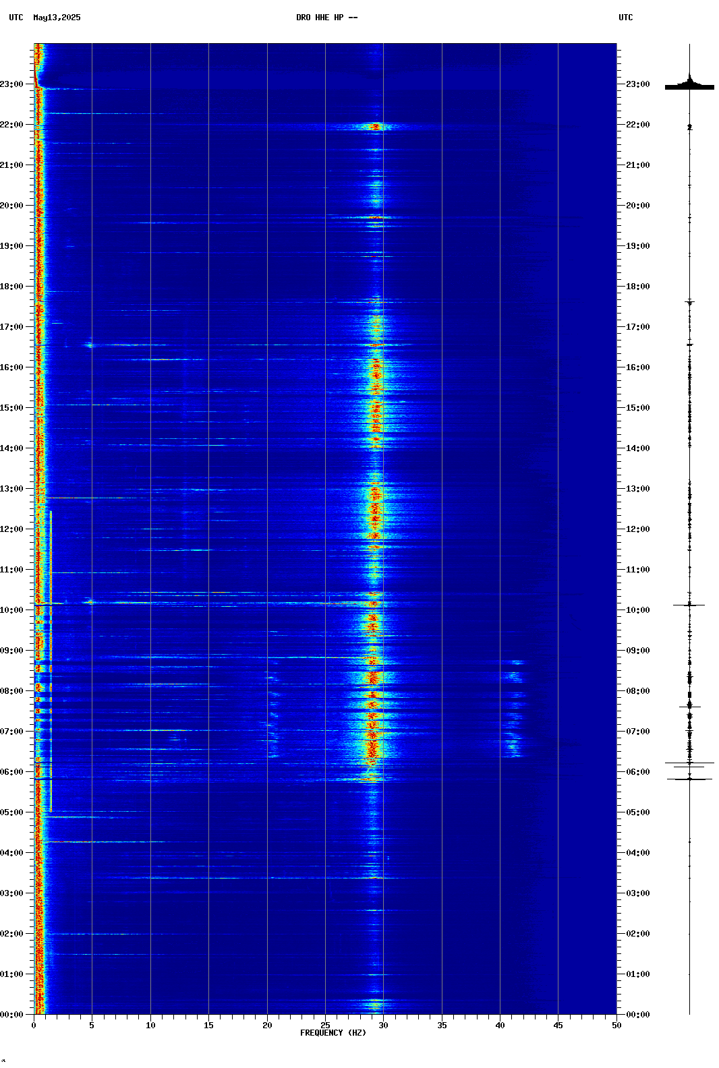Click the 45 Hz tick label
This screenshot has width=719, height=1068.
pos(558,1026)
